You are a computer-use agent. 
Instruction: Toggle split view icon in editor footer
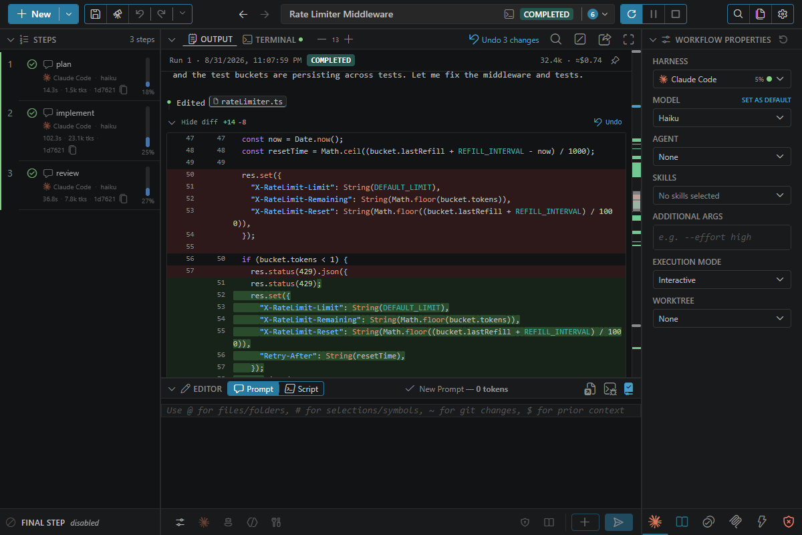(549, 522)
